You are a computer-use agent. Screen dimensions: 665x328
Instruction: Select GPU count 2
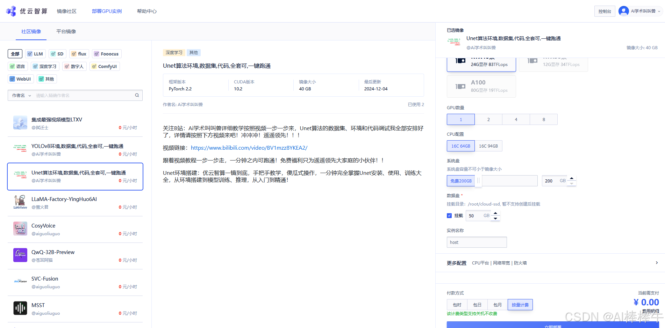pyautogui.click(x=488, y=119)
